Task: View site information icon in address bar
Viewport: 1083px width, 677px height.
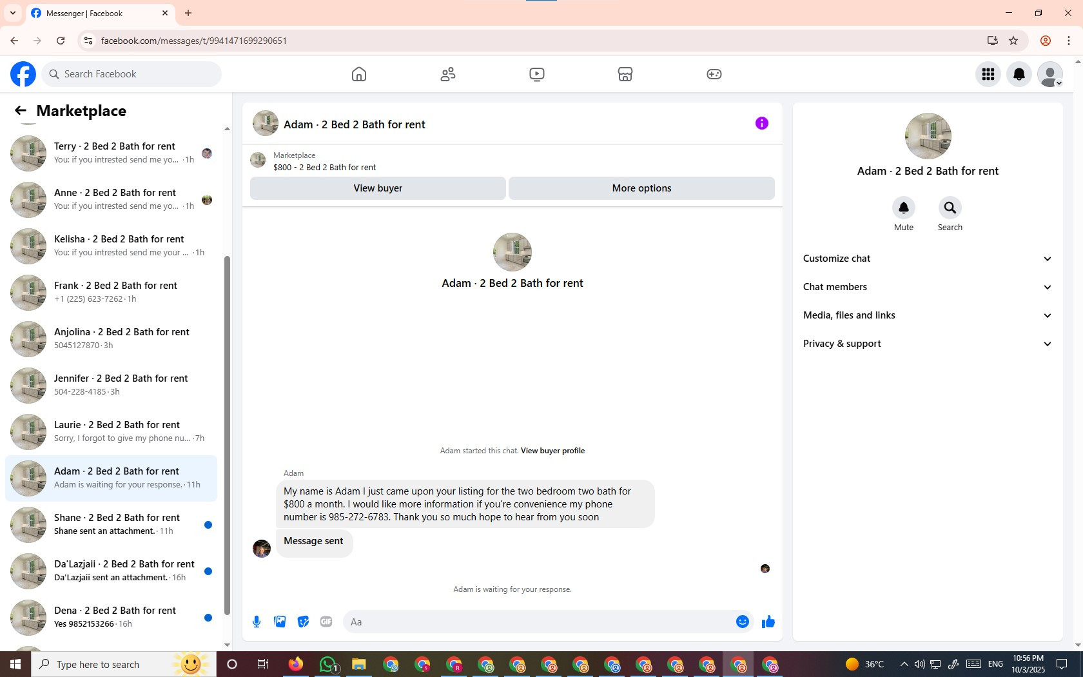Action: (x=88, y=41)
